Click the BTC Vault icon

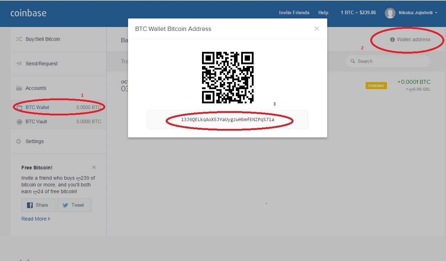point(20,121)
